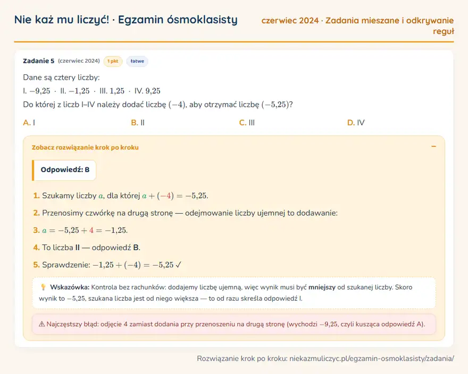Select answer option D. IV
This screenshot has height=374, width=468.
tap(356, 123)
